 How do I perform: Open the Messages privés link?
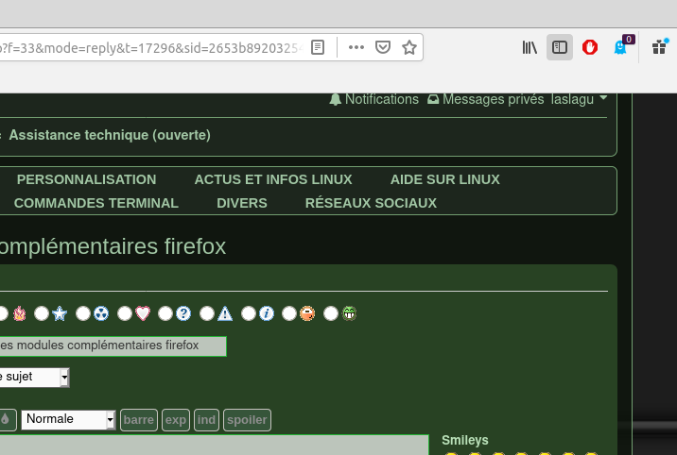(493, 99)
